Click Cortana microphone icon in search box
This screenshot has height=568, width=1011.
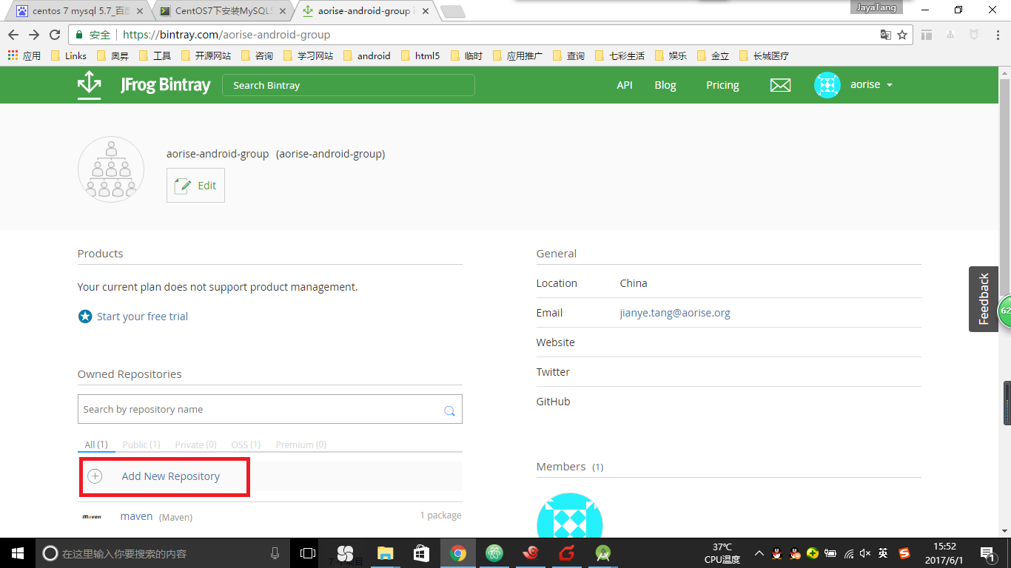click(x=275, y=553)
